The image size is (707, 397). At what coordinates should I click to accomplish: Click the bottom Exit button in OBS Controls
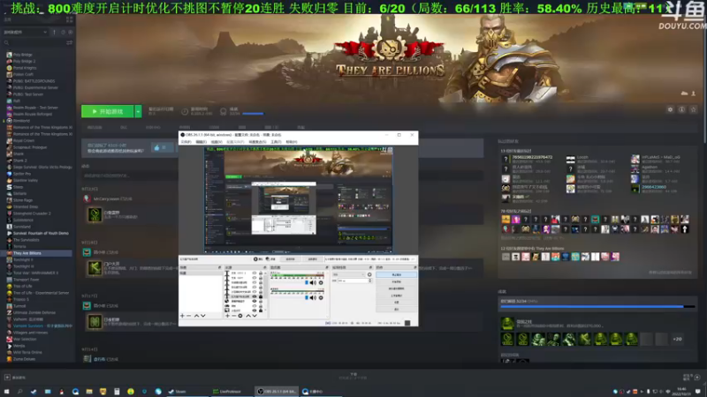[396, 310]
